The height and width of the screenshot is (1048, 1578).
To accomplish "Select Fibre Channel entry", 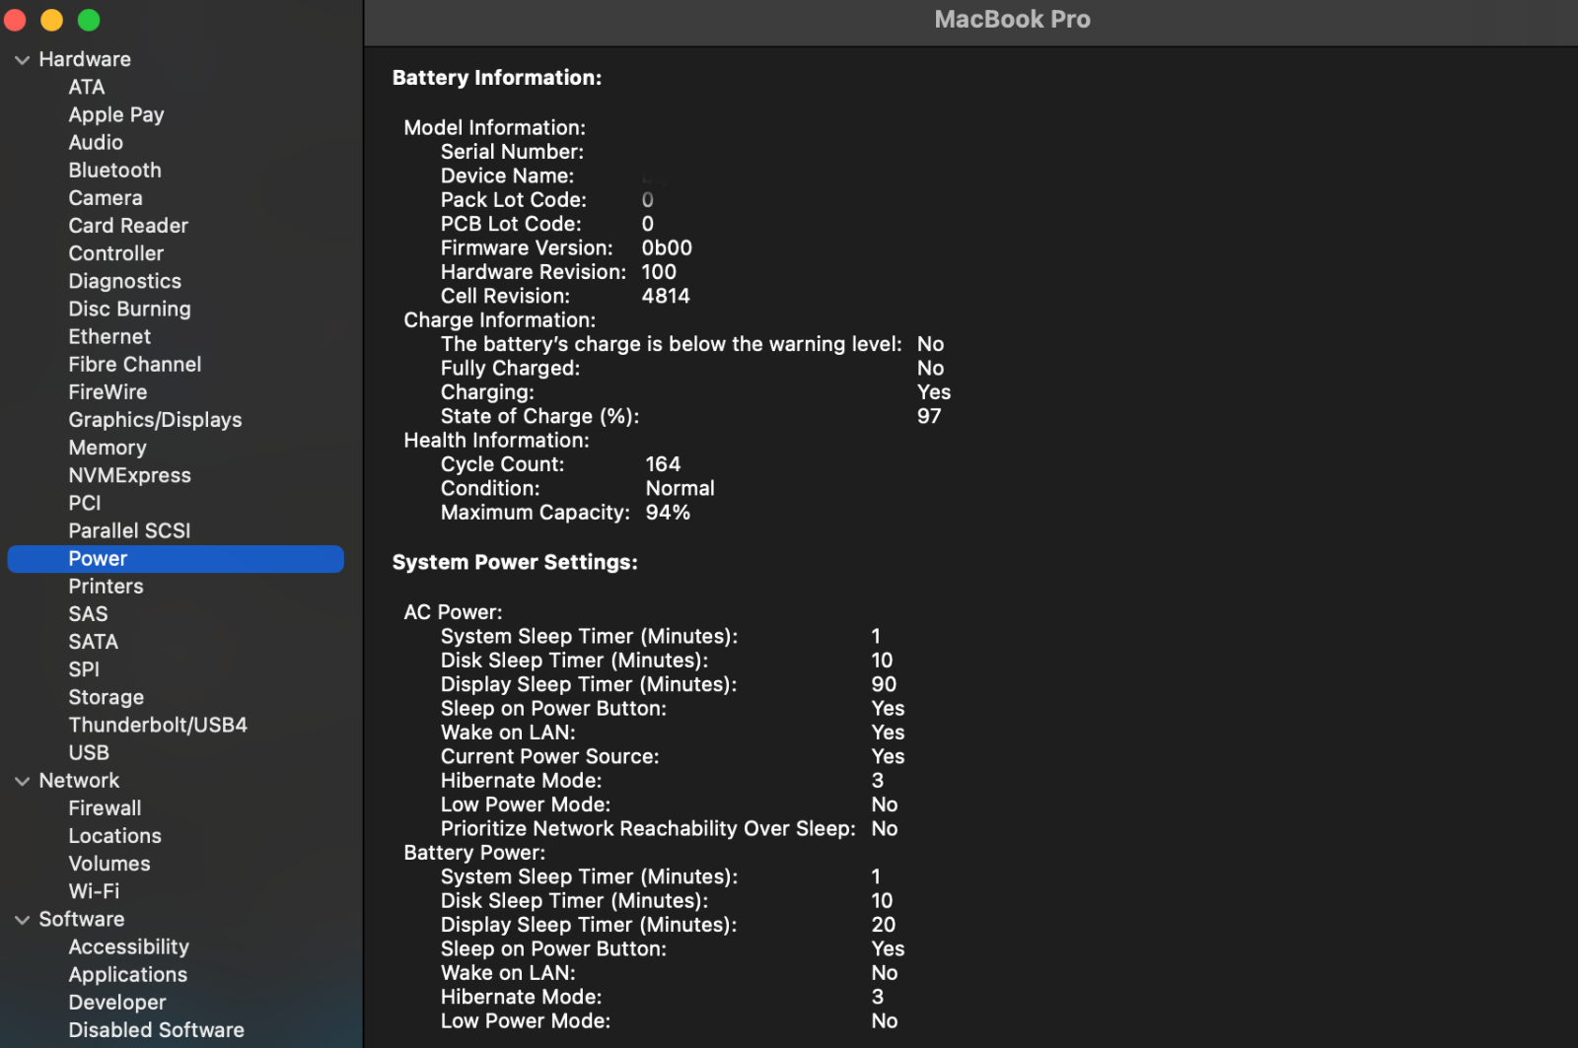I will point(135,364).
